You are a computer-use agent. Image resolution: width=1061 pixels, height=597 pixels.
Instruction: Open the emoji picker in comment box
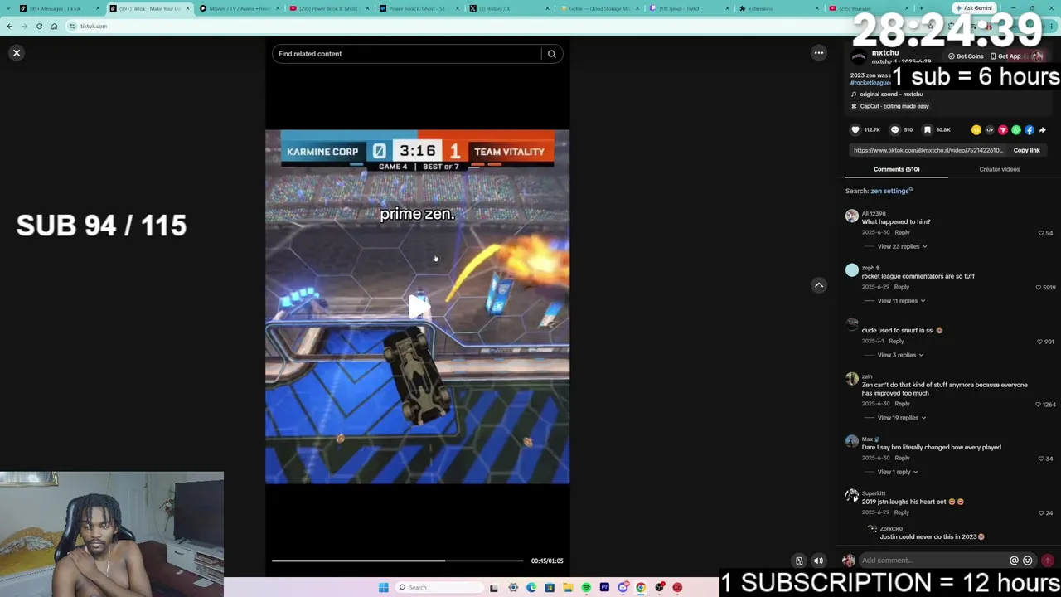click(1027, 561)
